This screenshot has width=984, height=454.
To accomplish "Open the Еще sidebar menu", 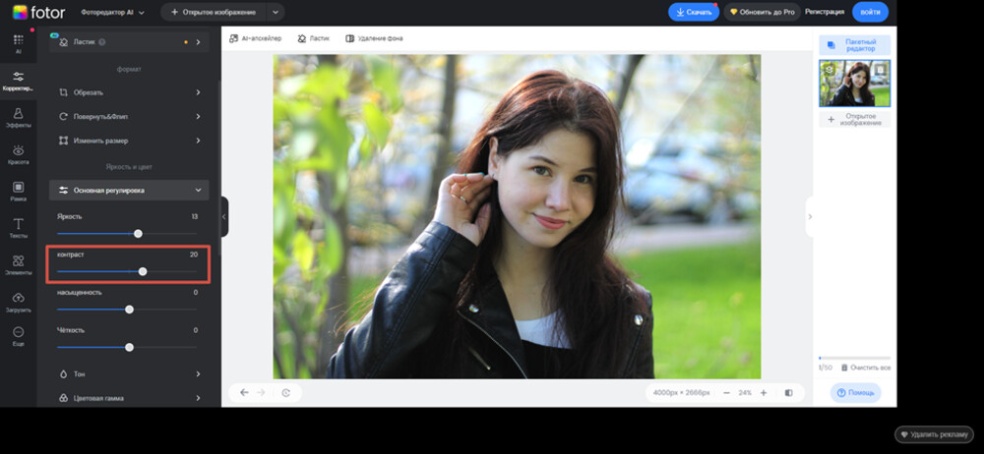I will tap(18, 336).
